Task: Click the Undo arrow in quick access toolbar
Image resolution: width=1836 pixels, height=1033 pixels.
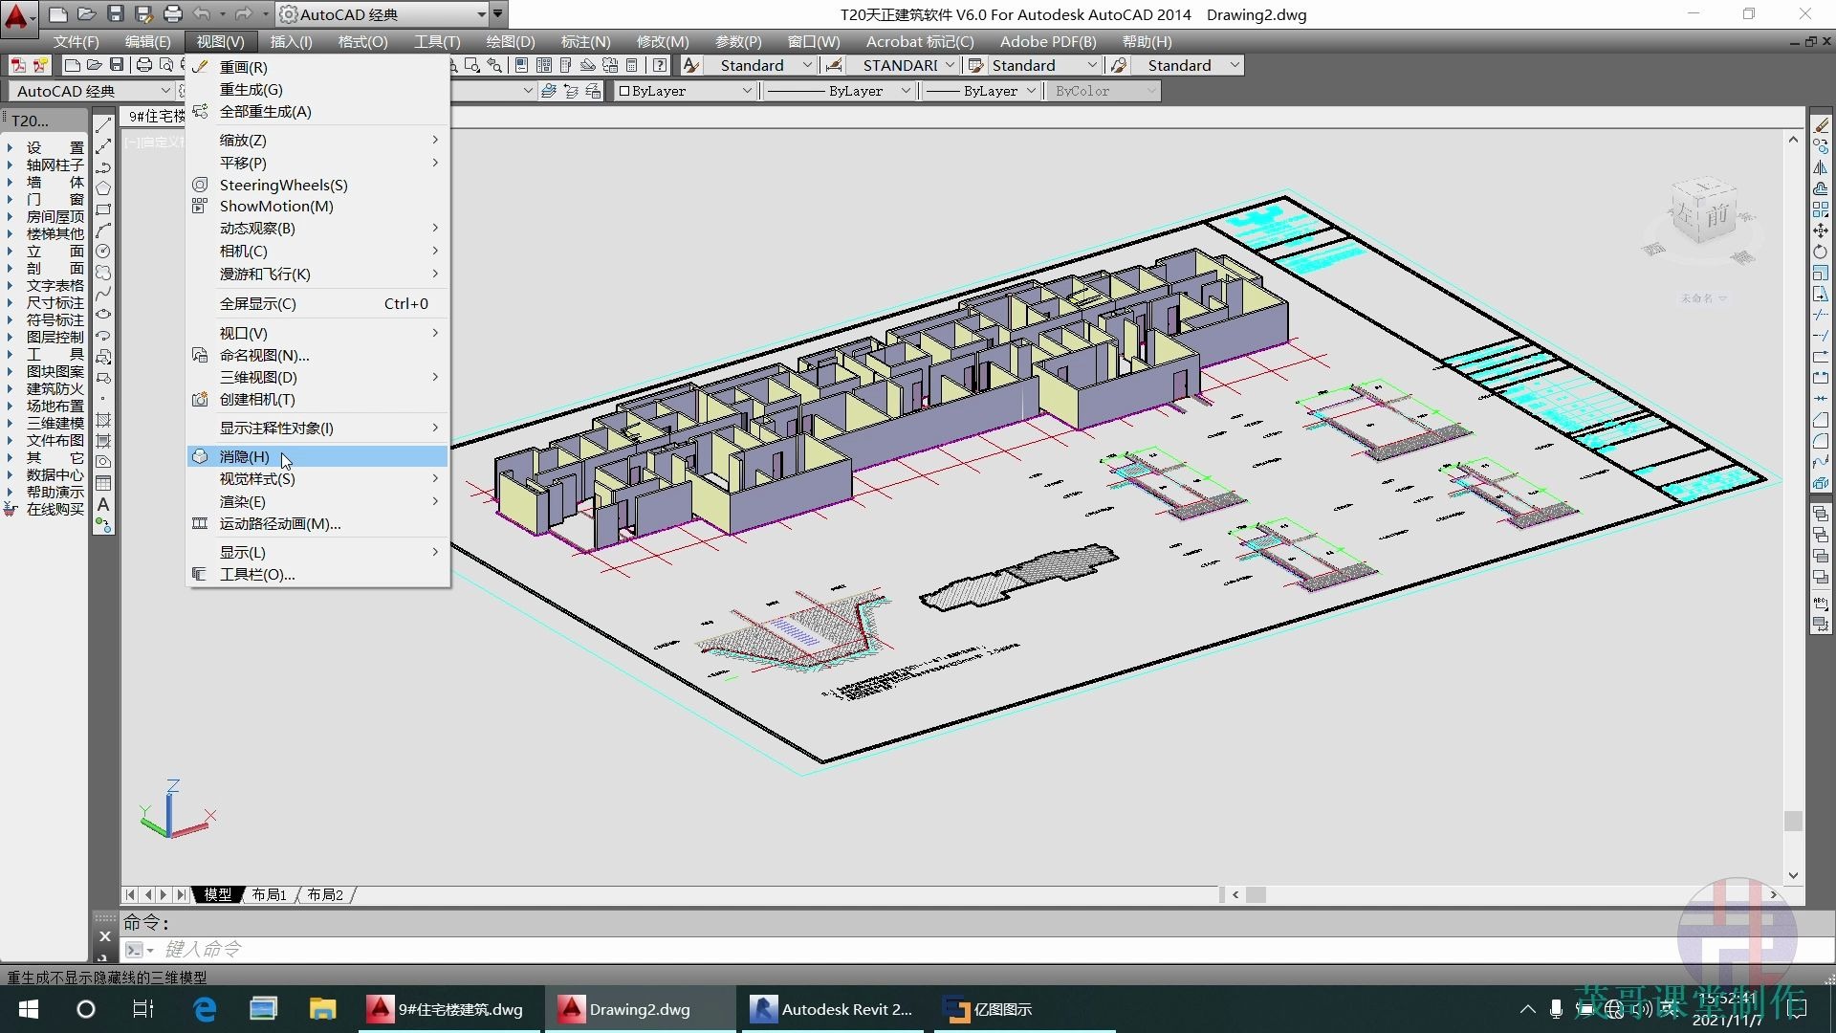Action: 201,14
